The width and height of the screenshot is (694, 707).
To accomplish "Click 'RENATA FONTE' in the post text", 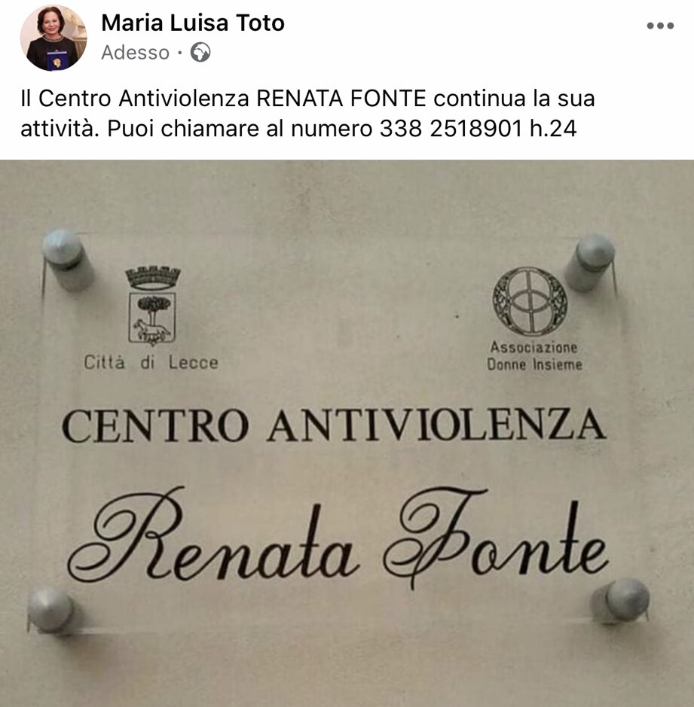I will click(x=341, y=99).
